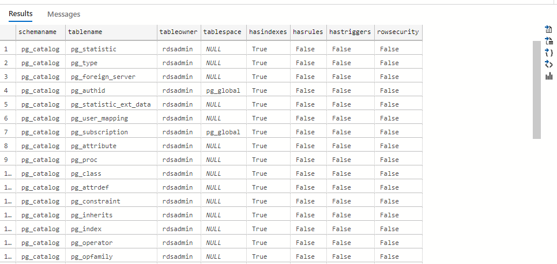Select the pg_foreign_server cell
This screenshot has width=557, height=264.
103,77
